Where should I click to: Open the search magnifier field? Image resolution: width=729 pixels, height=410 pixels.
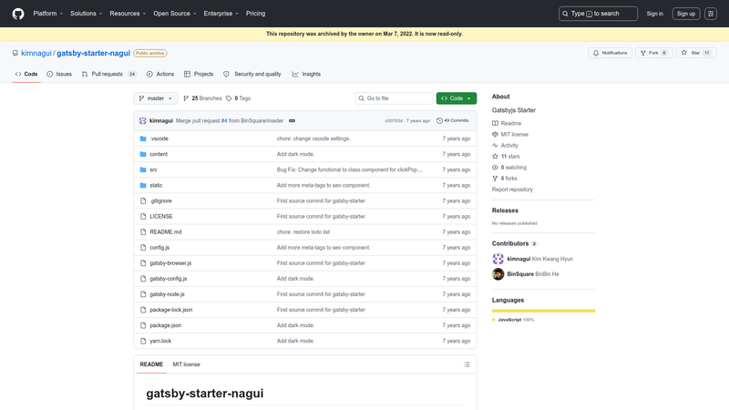598,14
